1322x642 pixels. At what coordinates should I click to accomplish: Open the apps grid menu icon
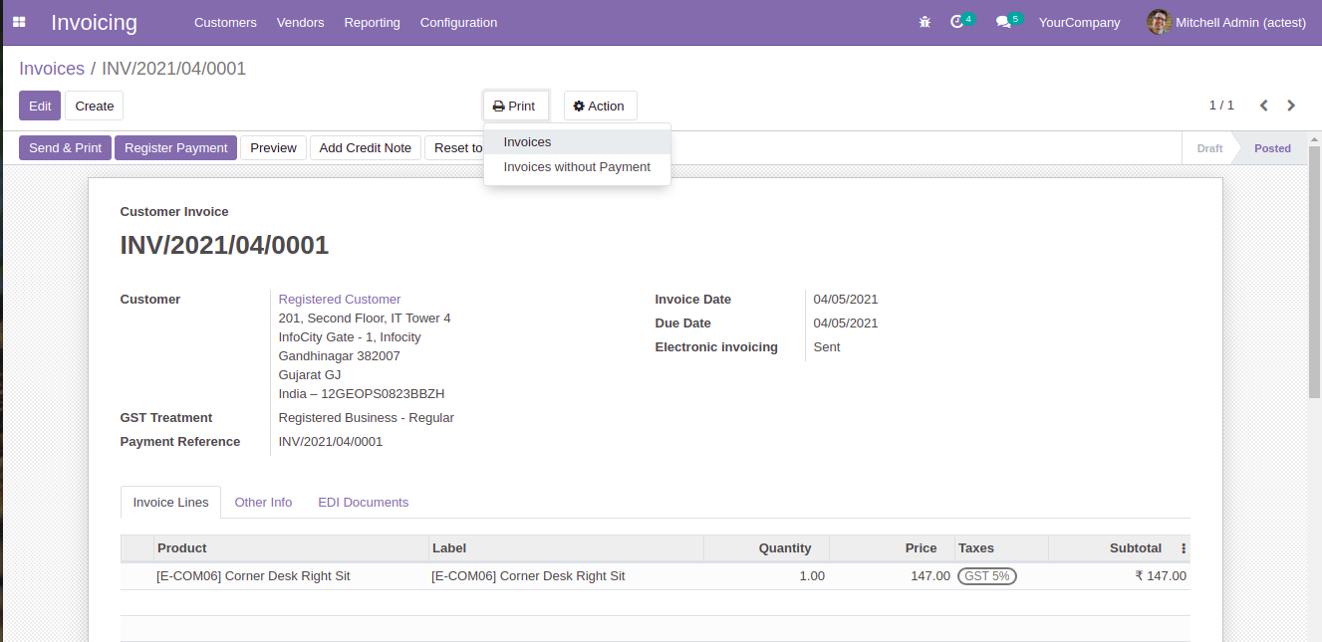coord(19,22)
